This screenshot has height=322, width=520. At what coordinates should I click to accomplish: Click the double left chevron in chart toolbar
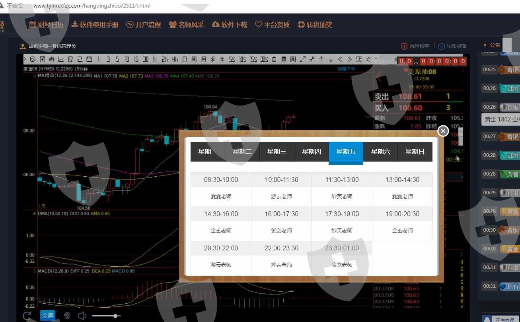340,59
